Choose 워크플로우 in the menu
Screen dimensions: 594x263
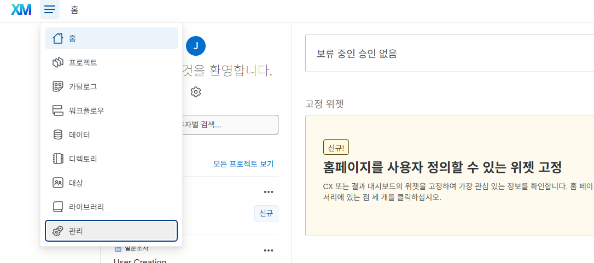[x=111, y=110]
